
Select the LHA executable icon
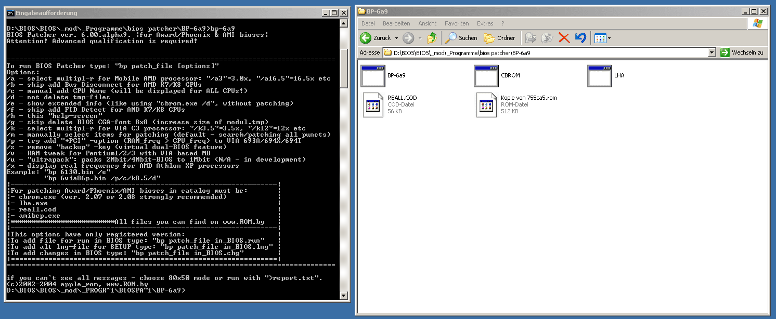600,76
